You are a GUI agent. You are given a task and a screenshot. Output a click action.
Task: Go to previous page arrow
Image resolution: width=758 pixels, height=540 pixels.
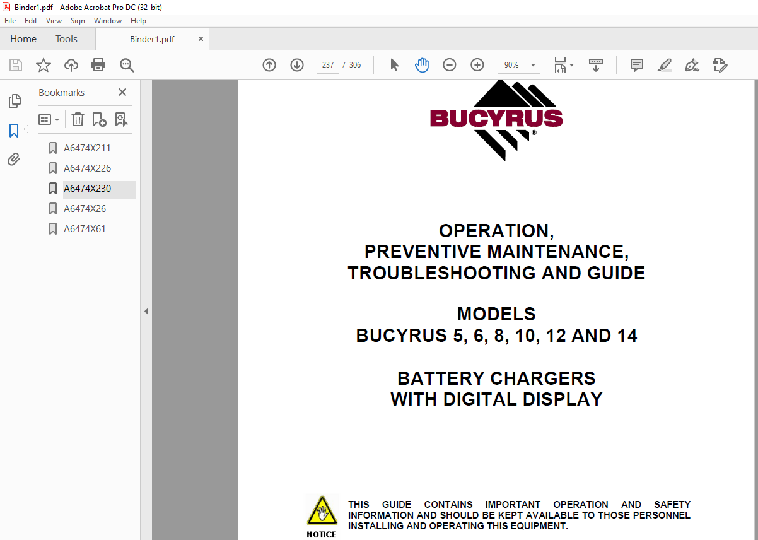tap(269, 65)
